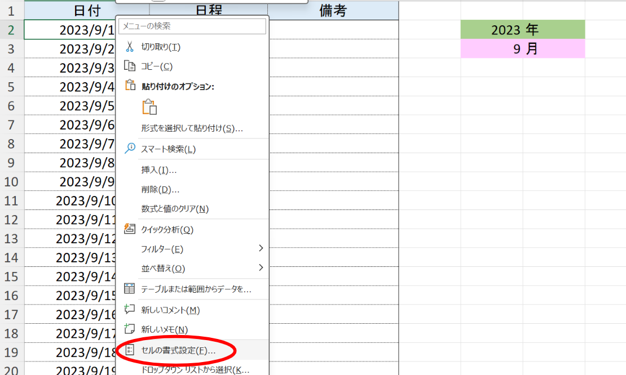Expand the フィルター submenu arrow
The height and width of the screenshot is (375, 626).
tap(261, 248)
